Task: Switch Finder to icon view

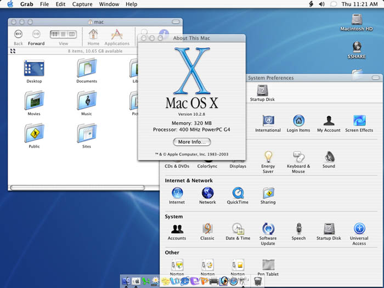Action: click(x=55, y=34)
